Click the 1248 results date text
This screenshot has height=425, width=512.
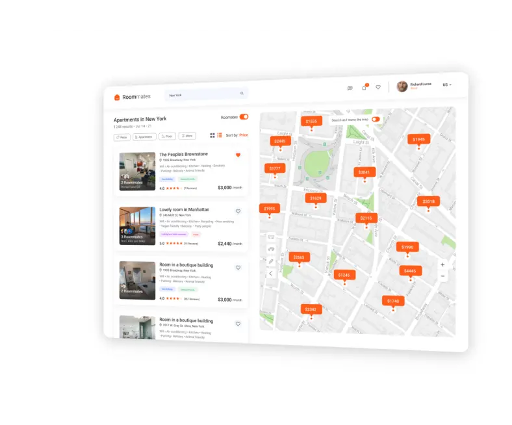coord(133,127)
